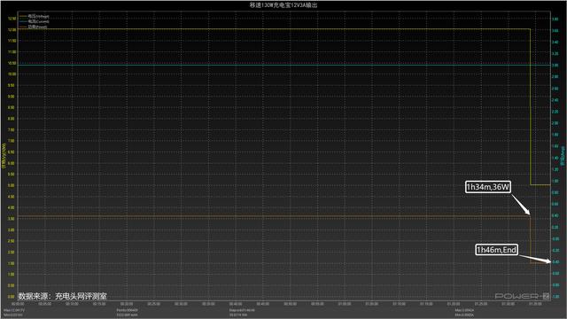Click the 00:00:00 time axis marker
Screen dimensions: 567x319
[18, 304]
